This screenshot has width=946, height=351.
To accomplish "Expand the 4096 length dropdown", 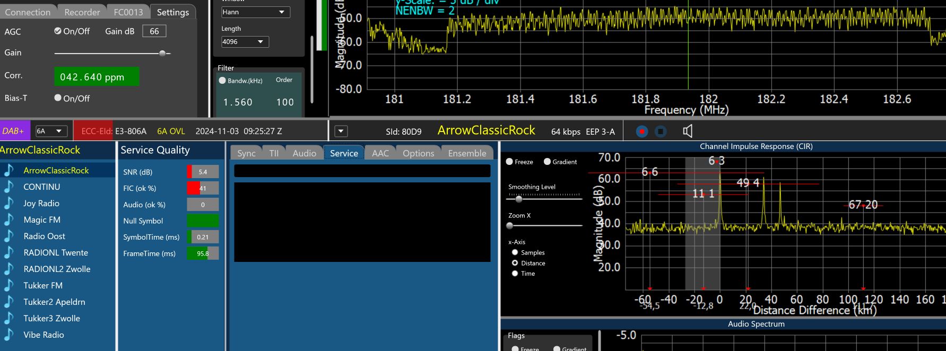I will coord(245,41).
